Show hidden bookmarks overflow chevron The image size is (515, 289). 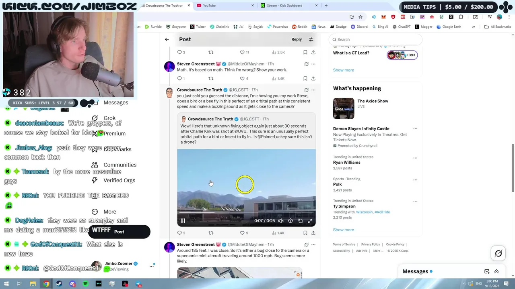(474, 27)
